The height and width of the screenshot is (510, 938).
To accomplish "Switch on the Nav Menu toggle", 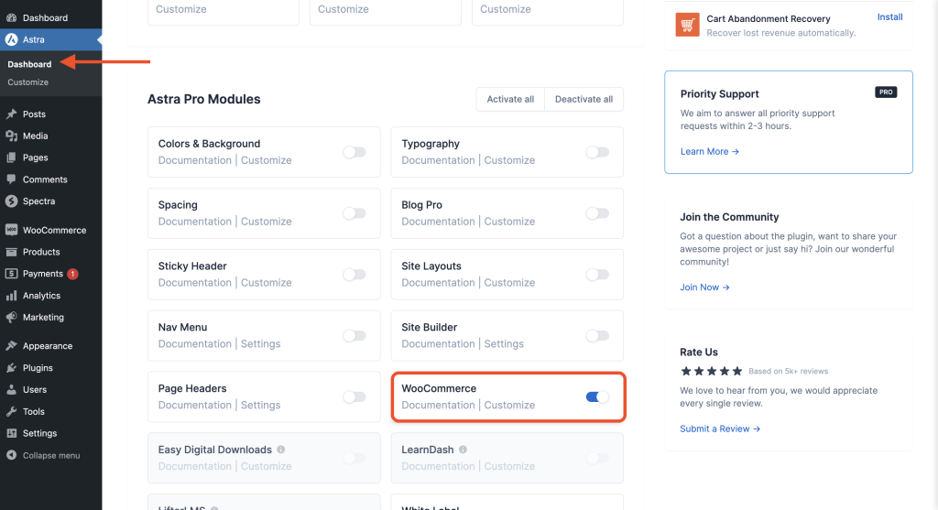I will tap(354, 335).
